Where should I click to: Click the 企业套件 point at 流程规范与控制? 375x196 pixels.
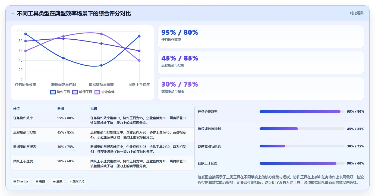click(63, 36)
